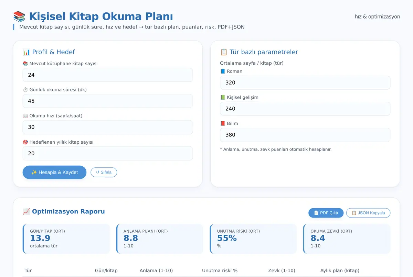Click the UNUTMA RİSKİ 55% card
Screen dimensions: 413x277
pyautogui.click(x=253, y=239)
